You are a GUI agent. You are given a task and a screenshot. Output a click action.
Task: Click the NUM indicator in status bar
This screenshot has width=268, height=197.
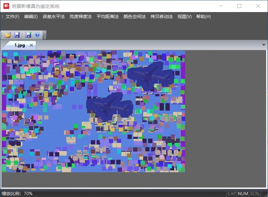coord(243,194)
